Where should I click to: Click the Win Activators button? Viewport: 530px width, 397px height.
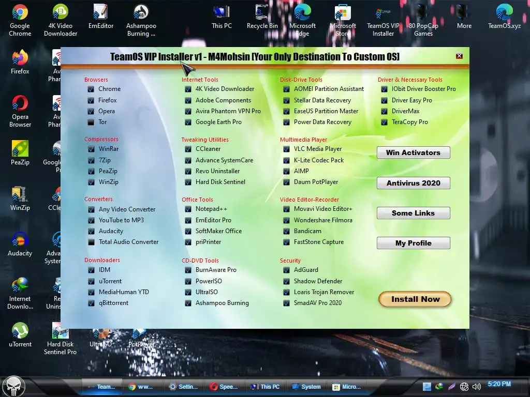point(413,152)
